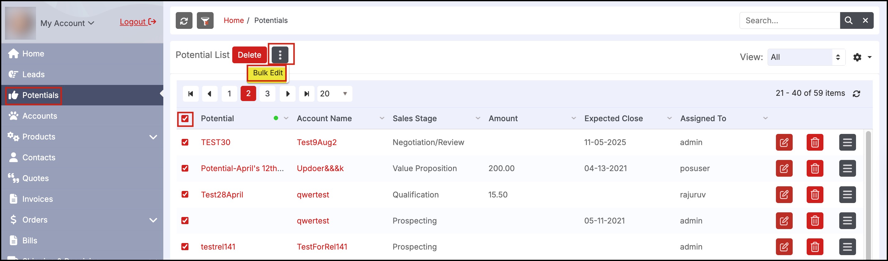Click the Logout link
This screenshot has height=261, width=888.
(138, 22)
